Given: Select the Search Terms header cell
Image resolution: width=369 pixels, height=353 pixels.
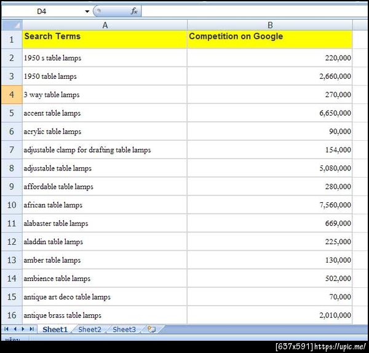Looking at the screenshot, I should 105,39.
